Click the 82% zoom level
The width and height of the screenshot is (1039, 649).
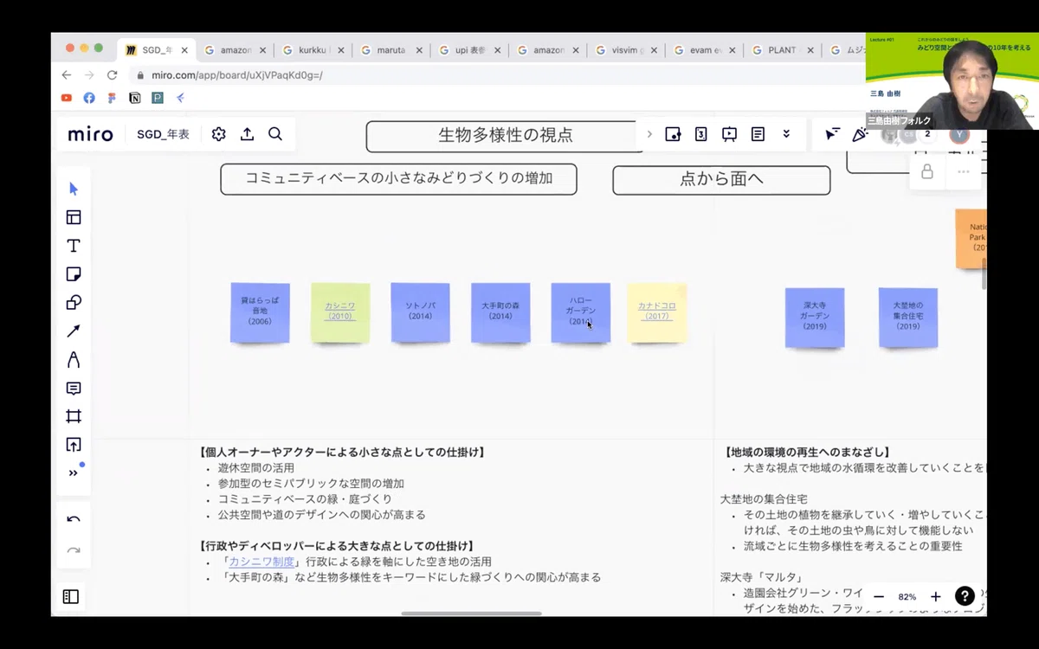pyautogui.click(x=907, y=597)
